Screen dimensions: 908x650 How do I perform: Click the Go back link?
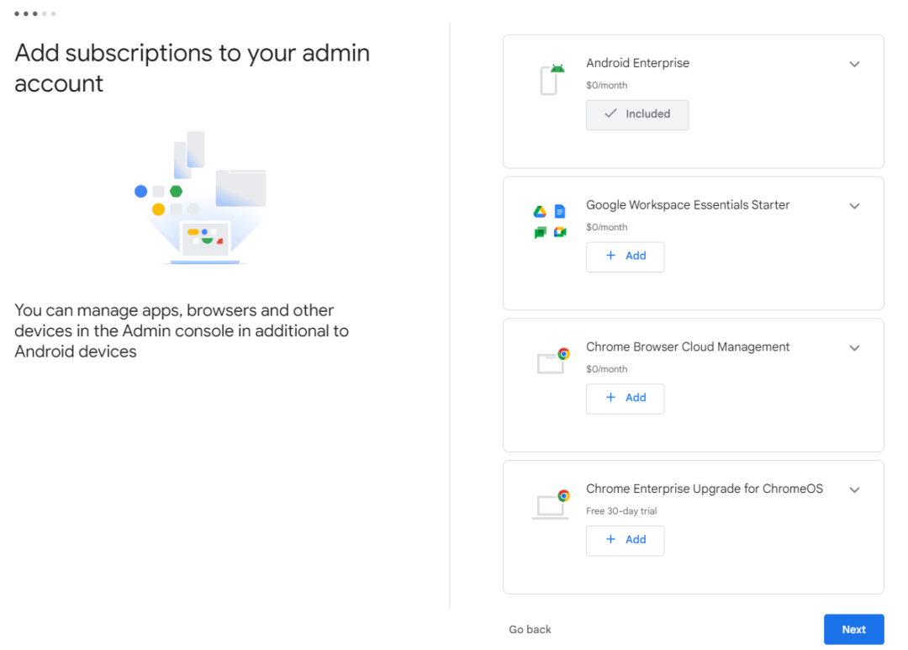click(529, 629)
